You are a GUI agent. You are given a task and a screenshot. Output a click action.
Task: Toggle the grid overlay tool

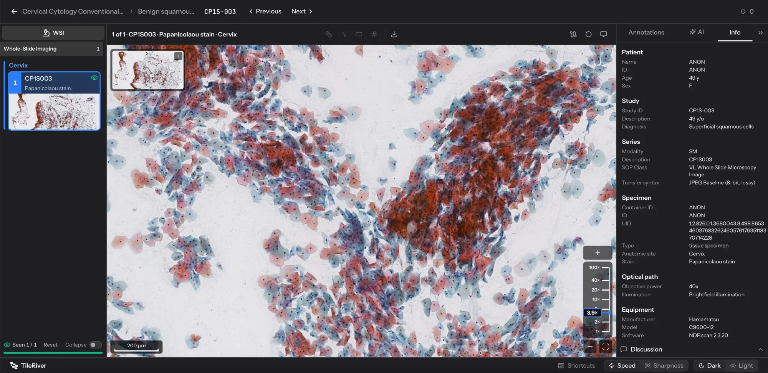tap(374, 35)
